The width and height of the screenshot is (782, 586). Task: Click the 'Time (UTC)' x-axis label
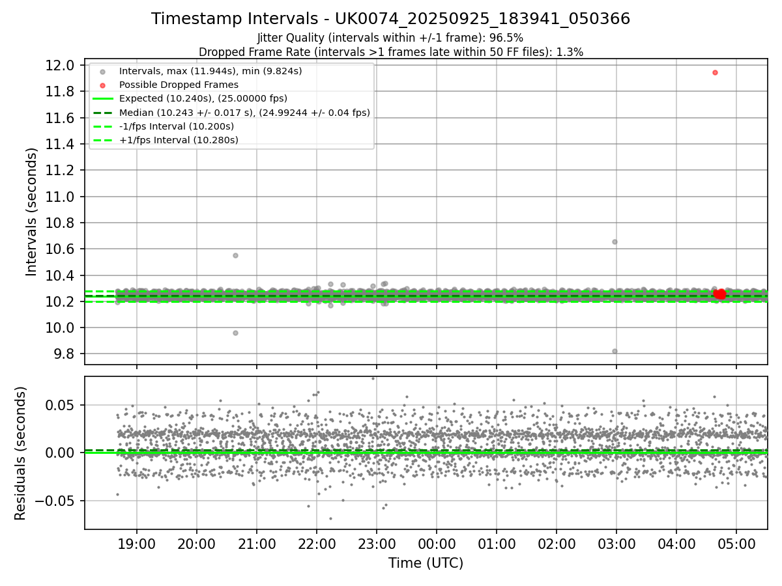pyautogui.click(x=426, y=563)
